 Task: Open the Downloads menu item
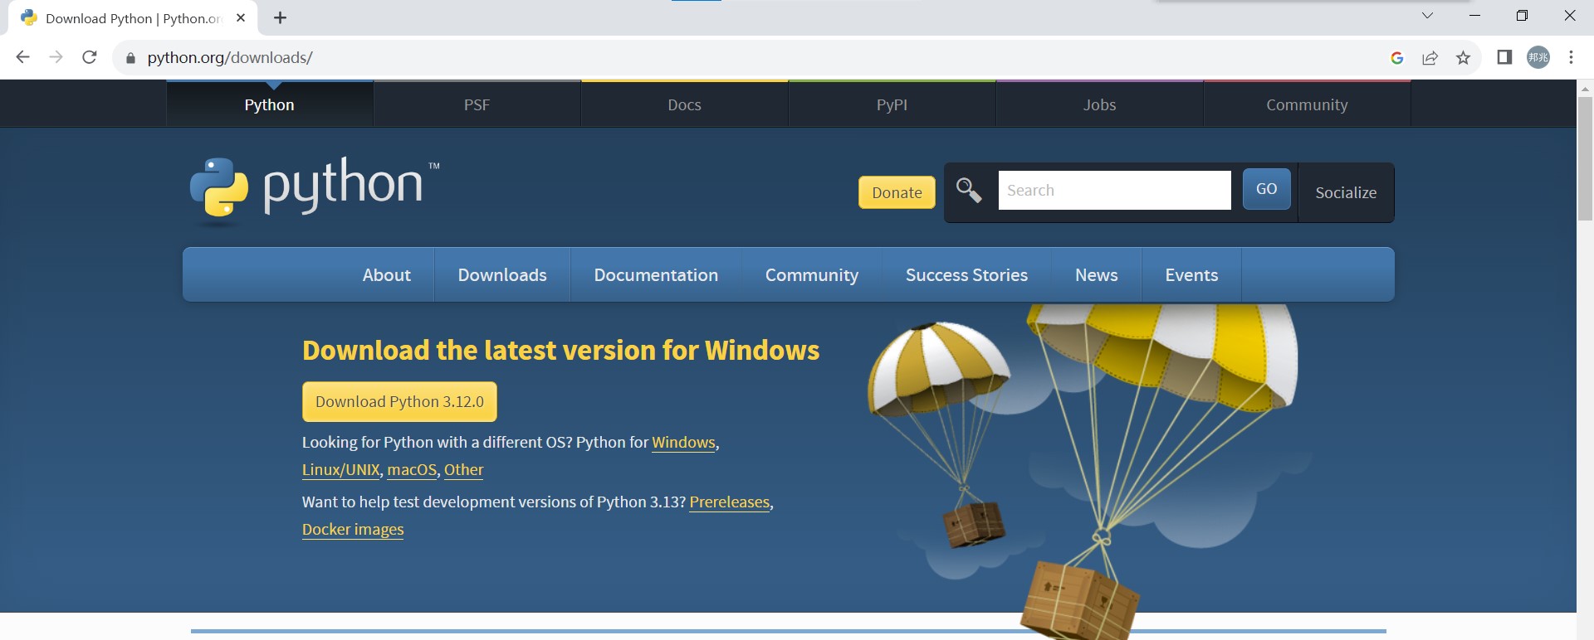(x=502, y=274)
